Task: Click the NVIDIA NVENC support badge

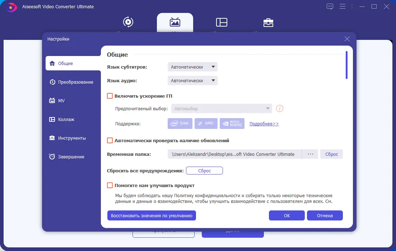Action: [x=232, y=123]
